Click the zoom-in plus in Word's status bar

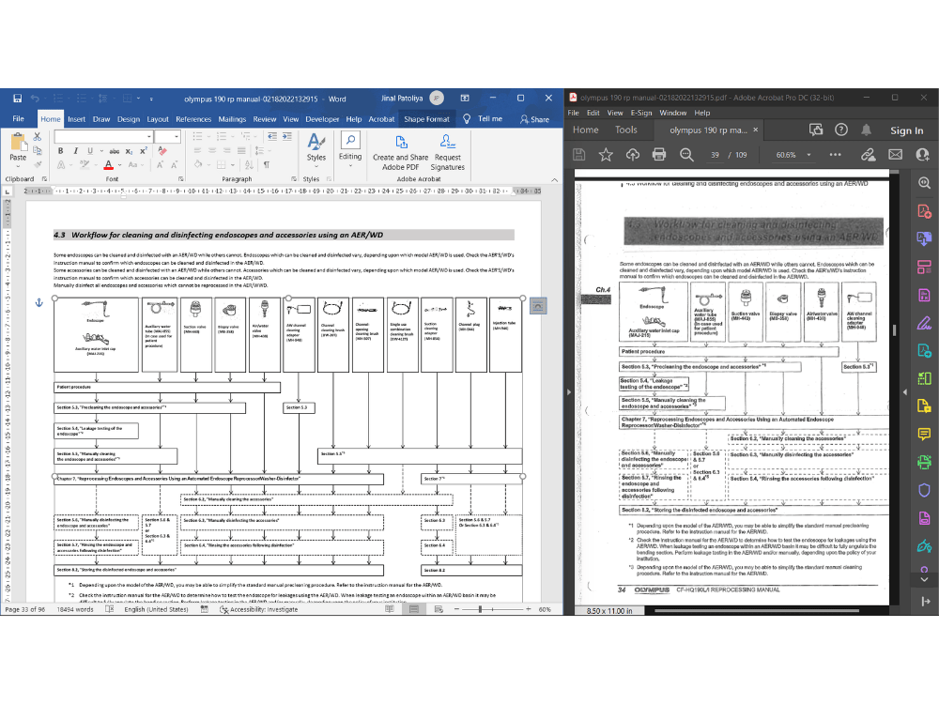pyautogui.click(x=528, y=609)
